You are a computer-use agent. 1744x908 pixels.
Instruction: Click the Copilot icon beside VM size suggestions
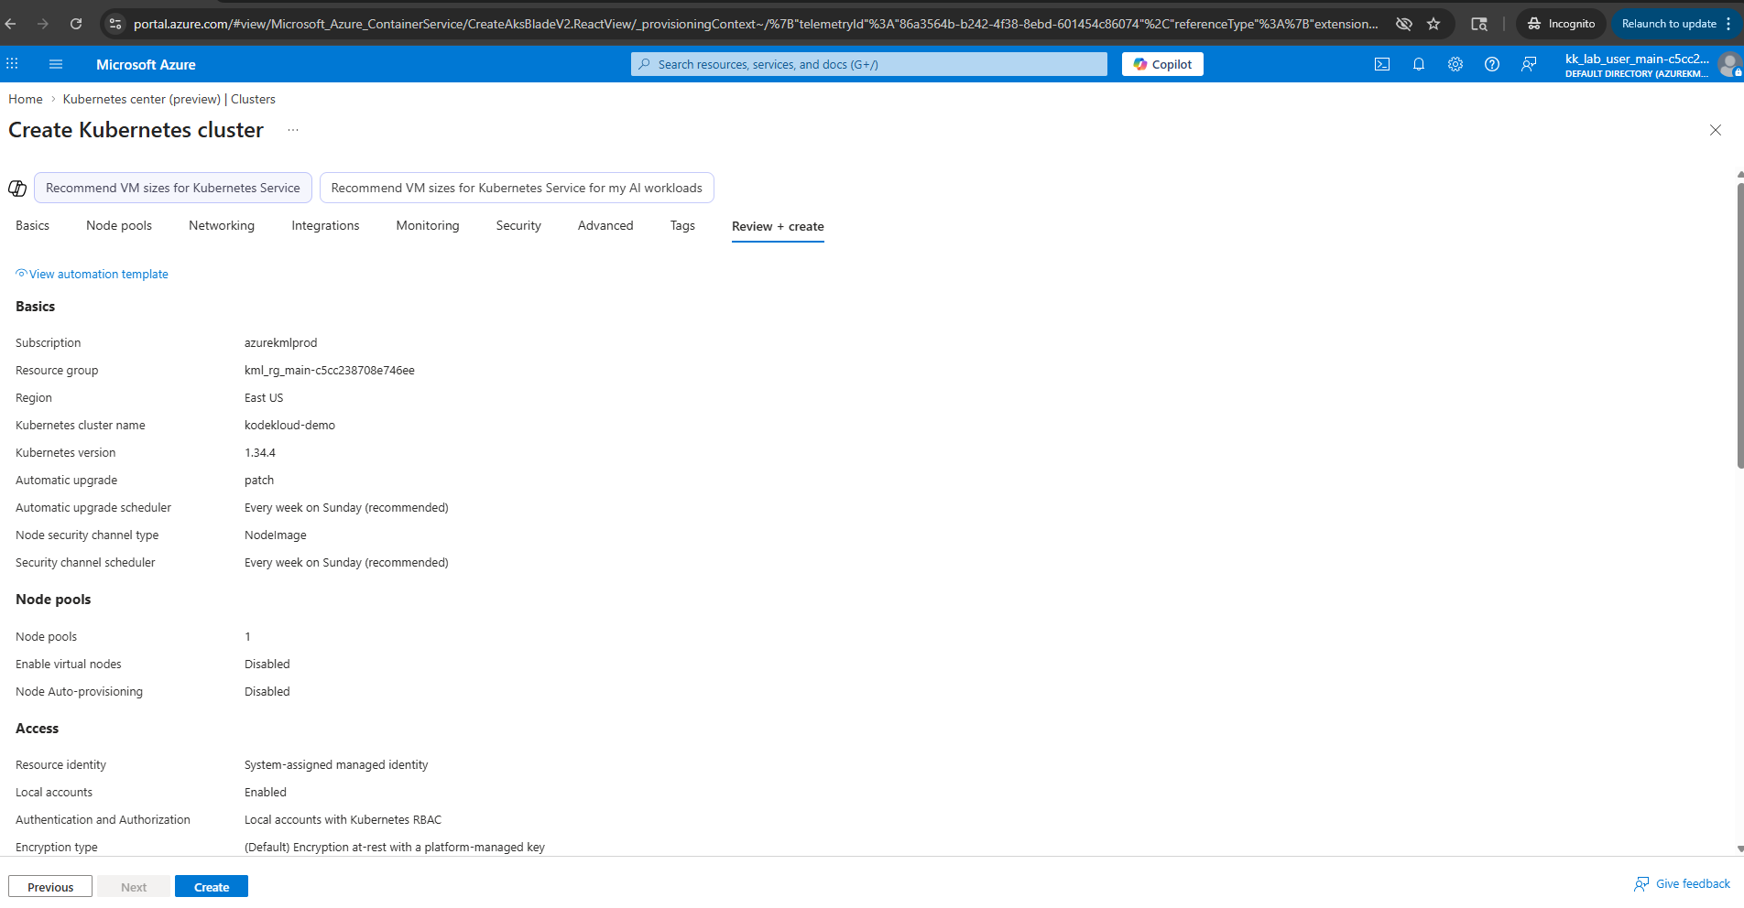point(17,188)
